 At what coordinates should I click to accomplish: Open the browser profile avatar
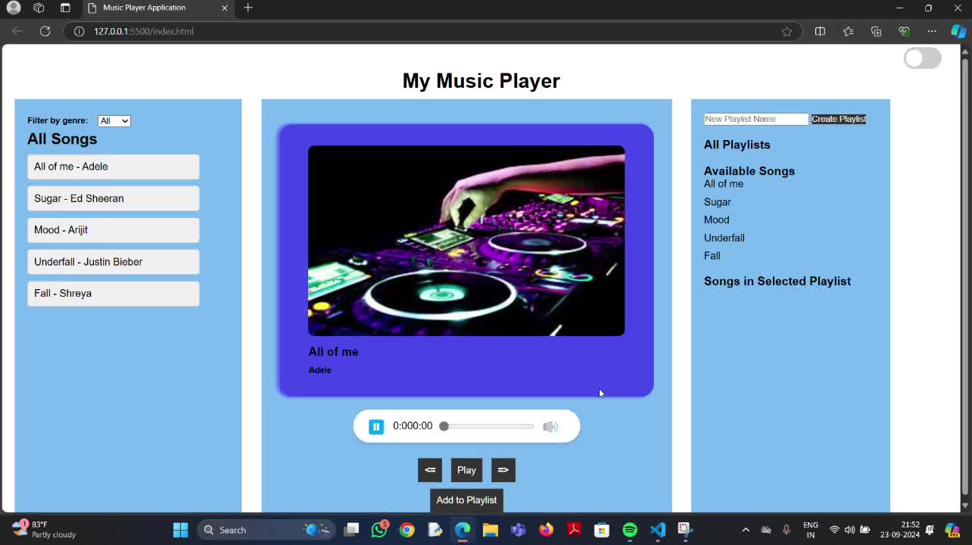click(14, 8)
